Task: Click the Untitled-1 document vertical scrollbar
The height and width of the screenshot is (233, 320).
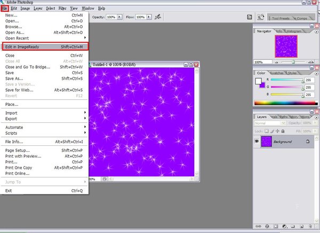Action: (197, 122)
